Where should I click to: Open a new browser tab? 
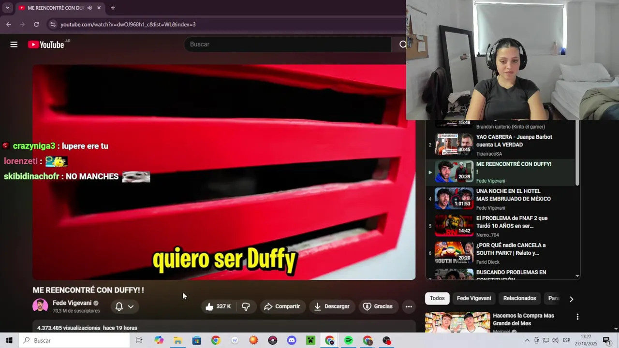click(x=113, y=8)
